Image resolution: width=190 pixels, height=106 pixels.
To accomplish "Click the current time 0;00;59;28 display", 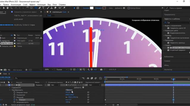I will 5,77.
